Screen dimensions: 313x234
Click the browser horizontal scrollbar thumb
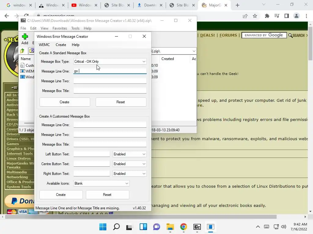pyautogui.click(x=141, y=217)
